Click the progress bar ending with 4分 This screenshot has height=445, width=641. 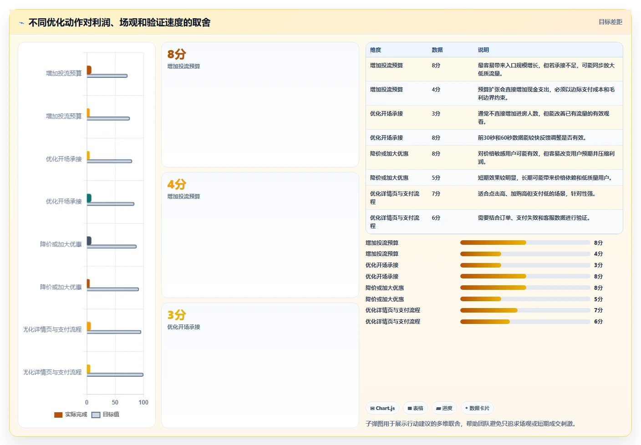point(525,254)
